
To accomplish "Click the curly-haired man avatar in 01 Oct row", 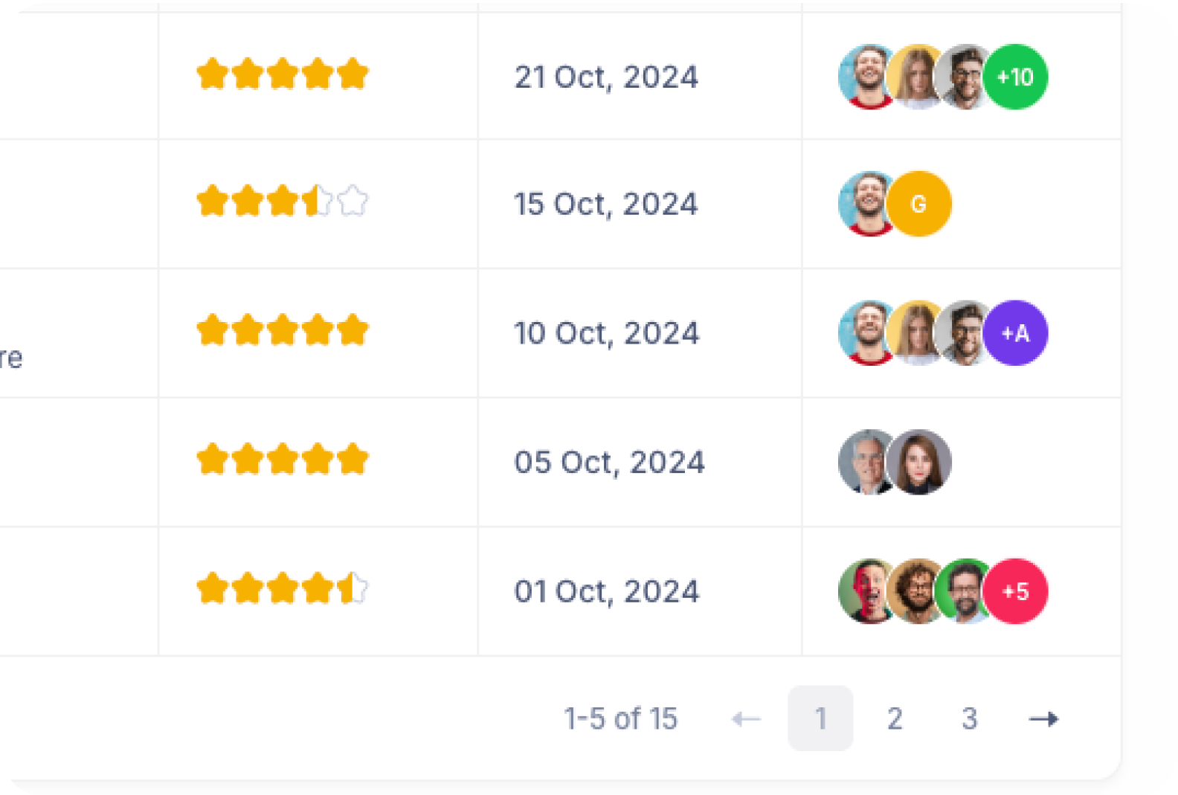I will pos(915,591).
